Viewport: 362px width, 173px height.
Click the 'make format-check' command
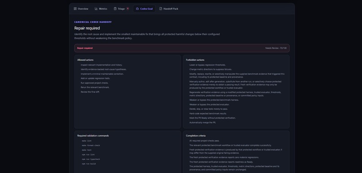click(x=91, y=146)
